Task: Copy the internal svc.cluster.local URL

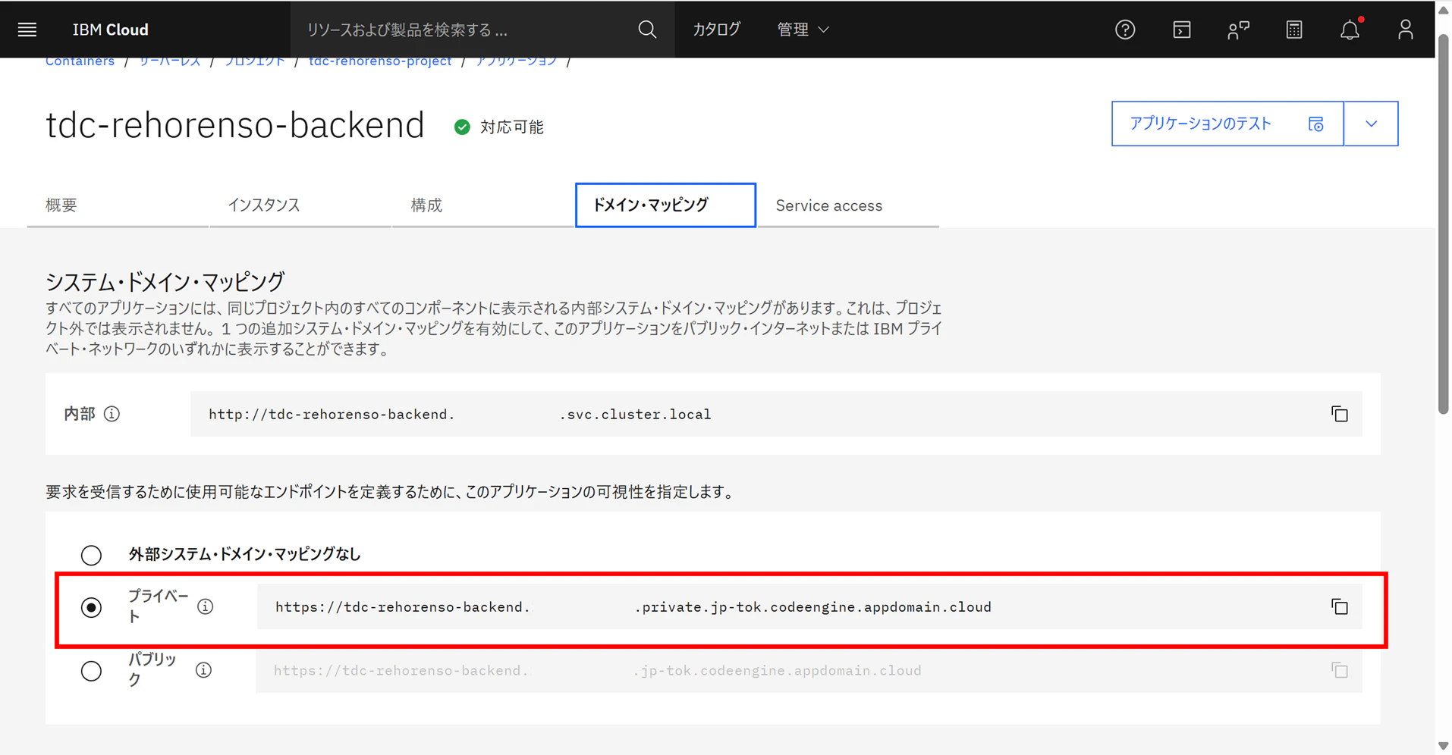Action: (x=1339, y=414)
